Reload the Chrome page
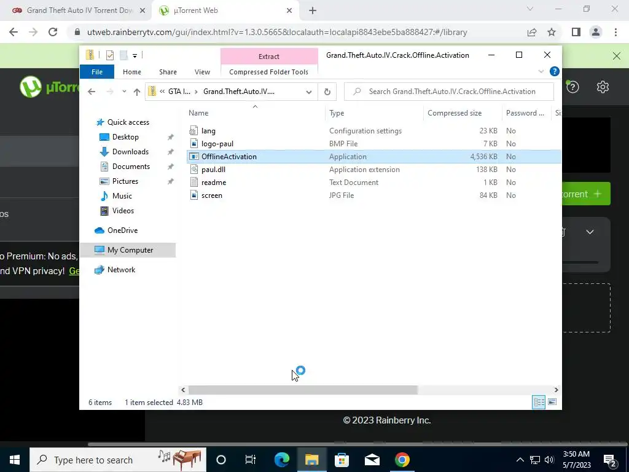This screenshot has width=629, height=472. coord(53,32)
